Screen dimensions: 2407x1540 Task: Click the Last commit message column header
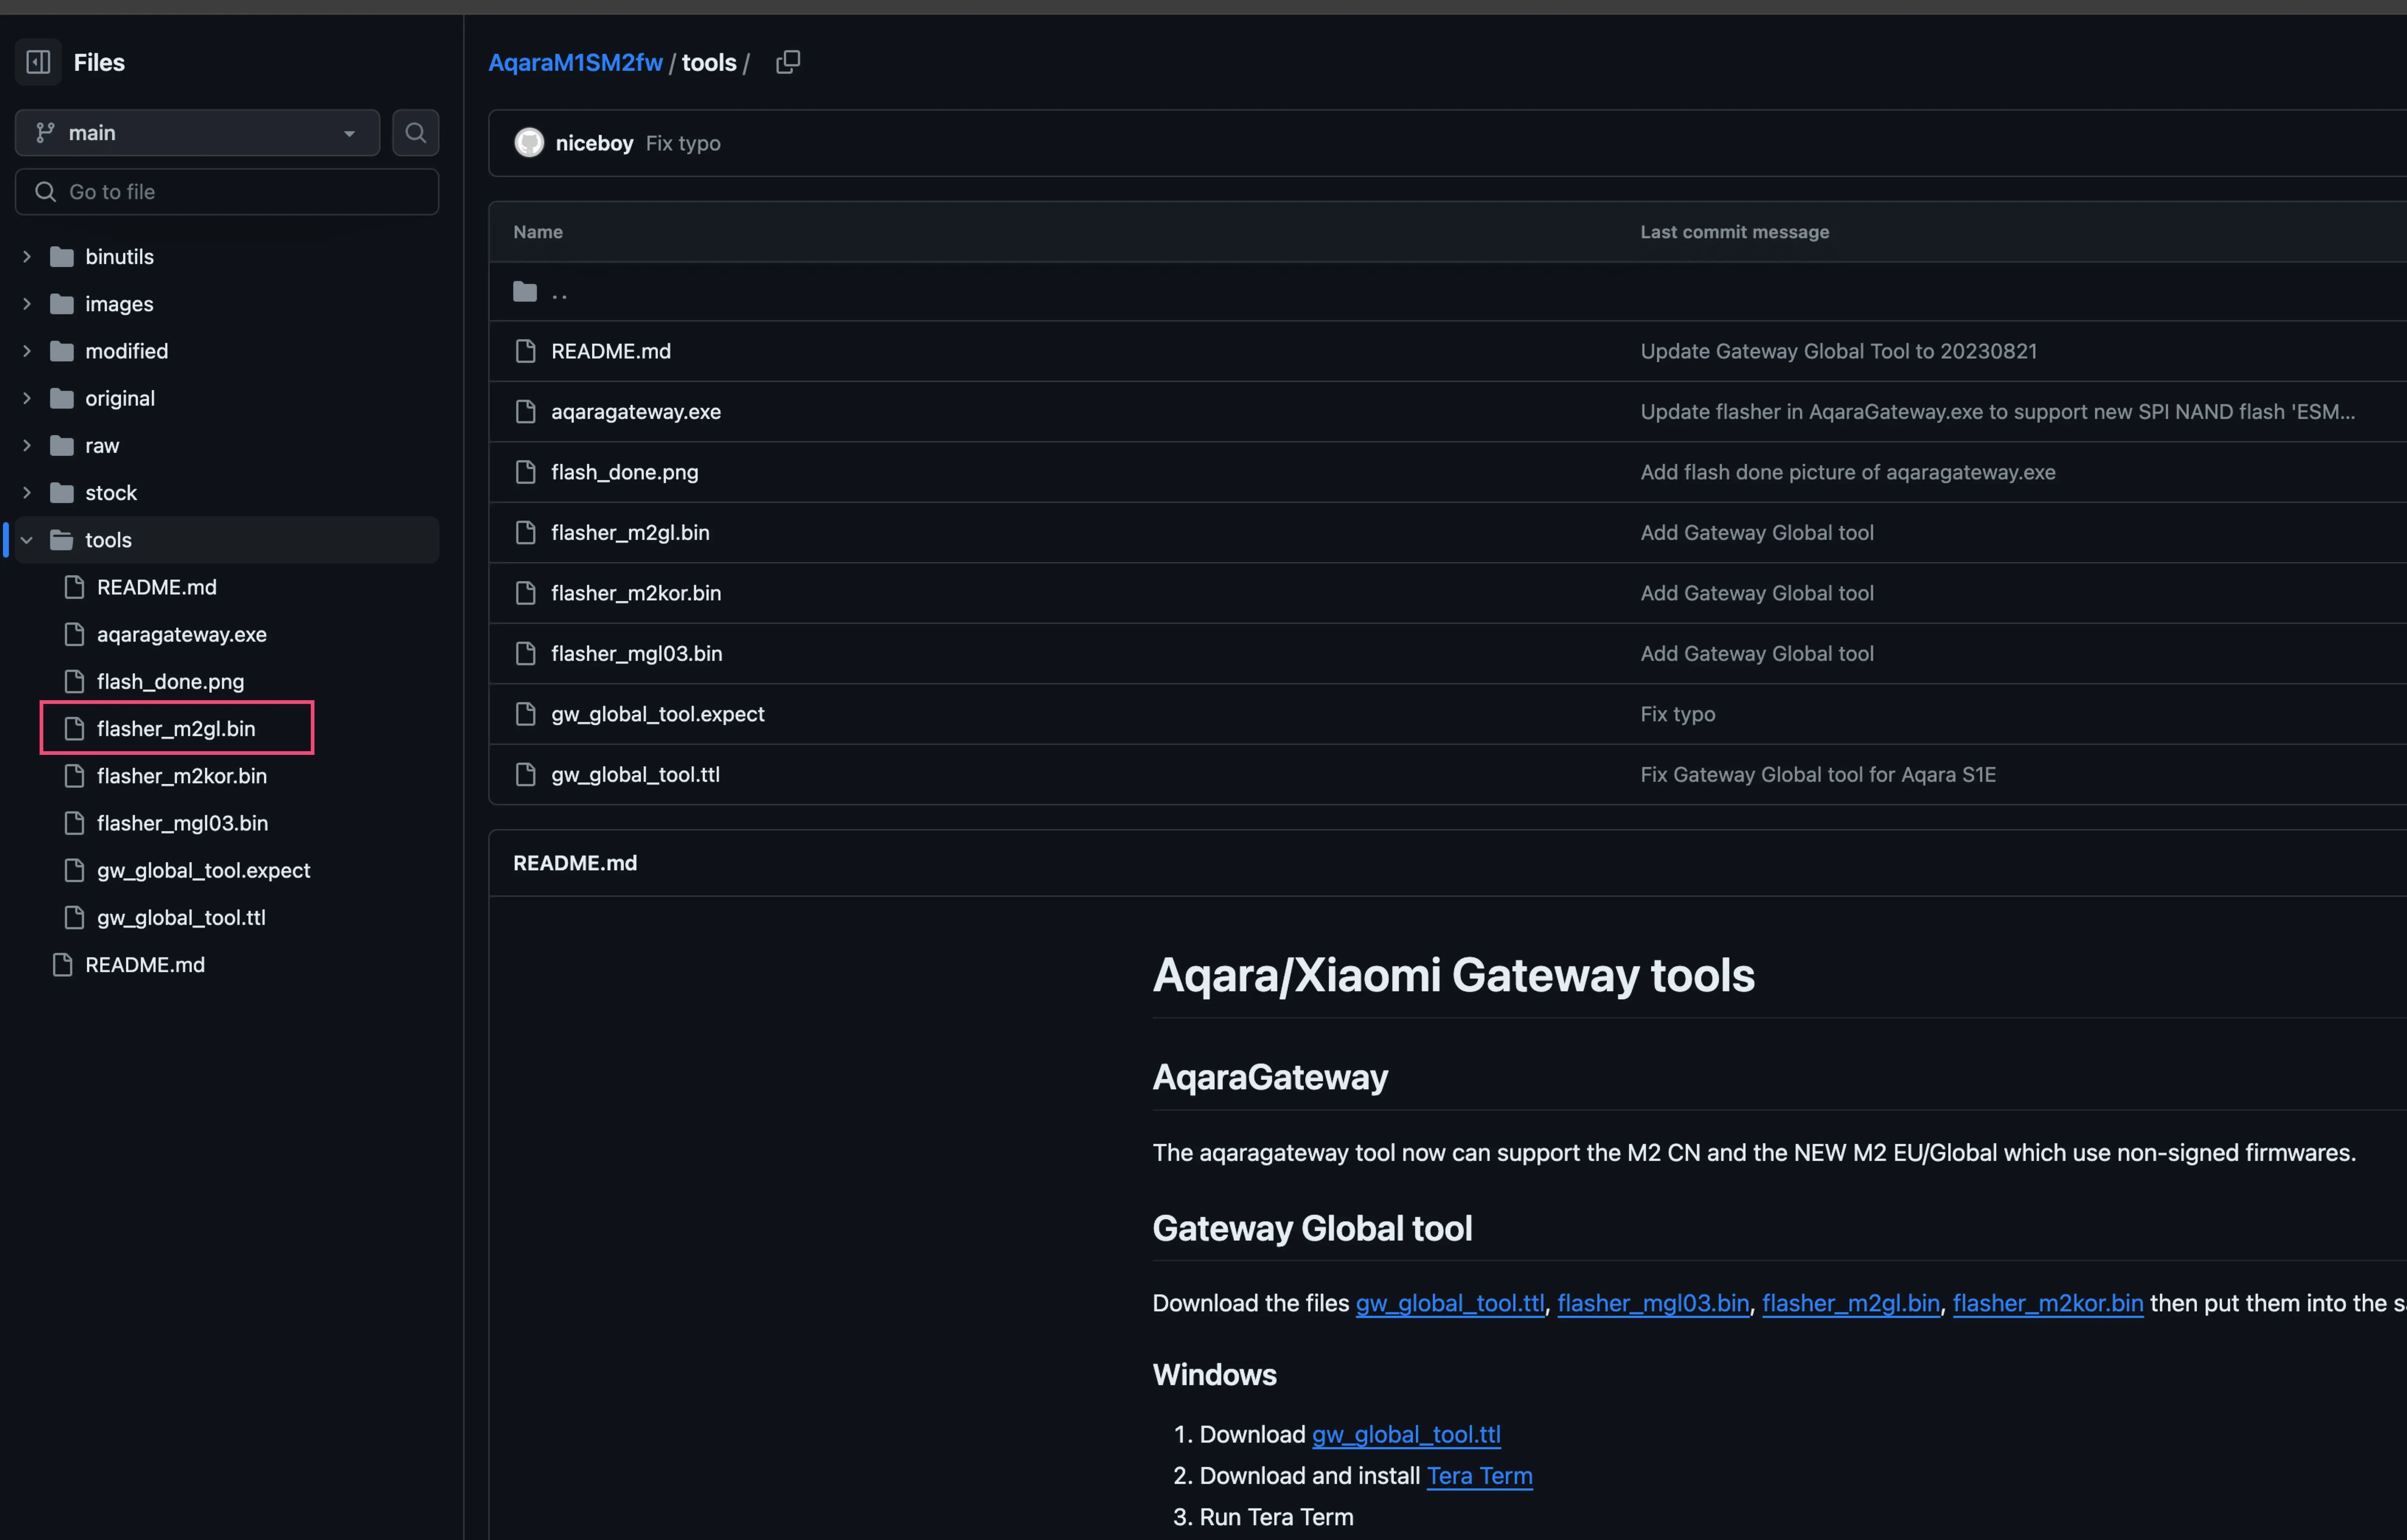coord(1735,232)
